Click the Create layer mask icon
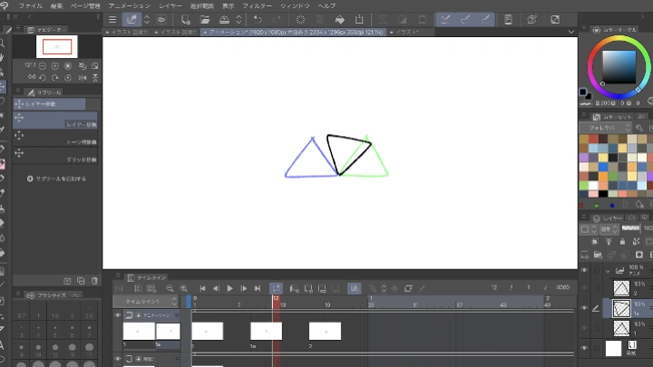The height and width of the screenshot is (367, 653). point(639,255)
